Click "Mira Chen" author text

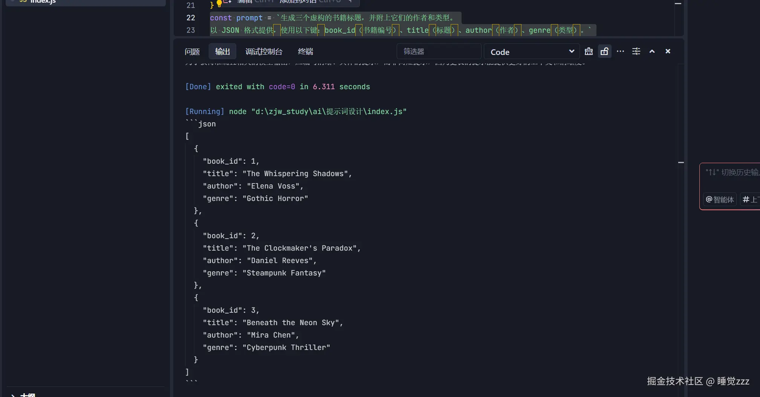[x=271, y=335]
